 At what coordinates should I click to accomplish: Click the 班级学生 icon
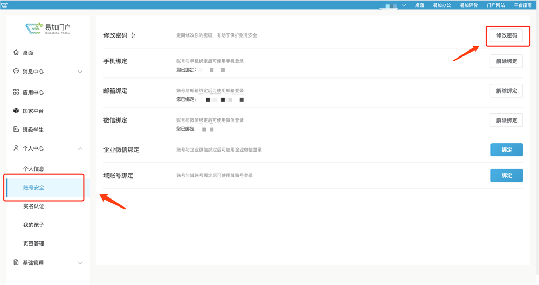[16, 129]
